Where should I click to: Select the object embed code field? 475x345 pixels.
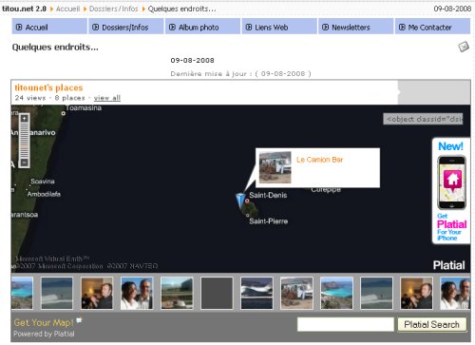423,119
